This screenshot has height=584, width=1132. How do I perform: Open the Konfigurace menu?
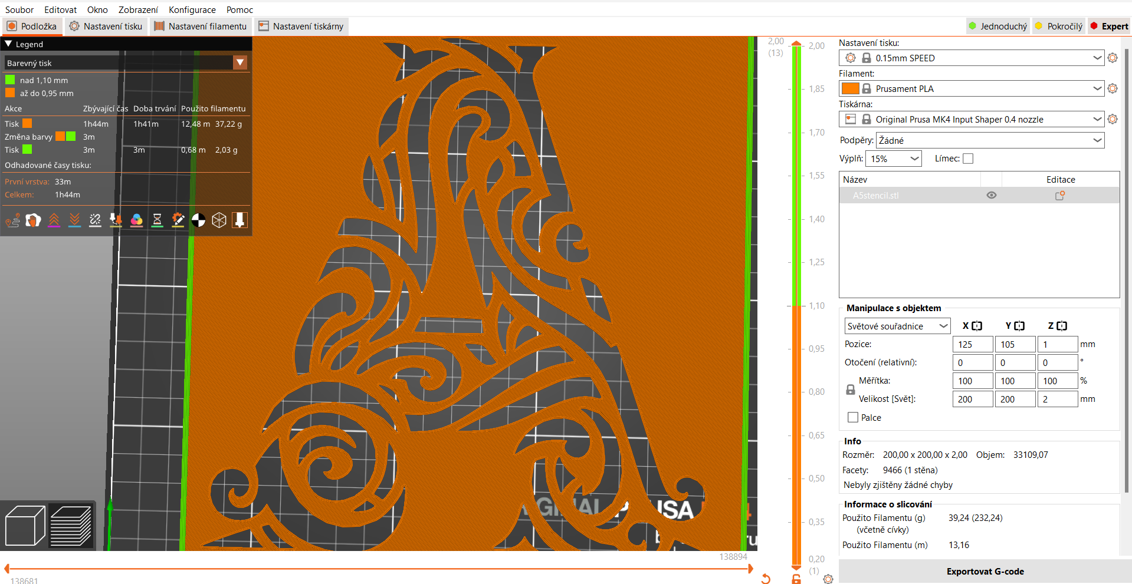click(192, 10)
